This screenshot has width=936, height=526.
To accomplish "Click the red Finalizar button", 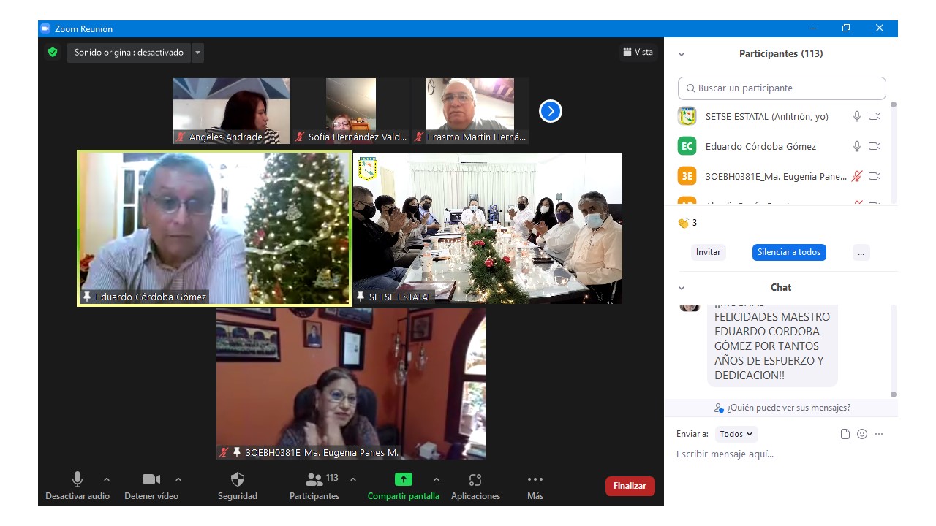I will coord(630,486).
